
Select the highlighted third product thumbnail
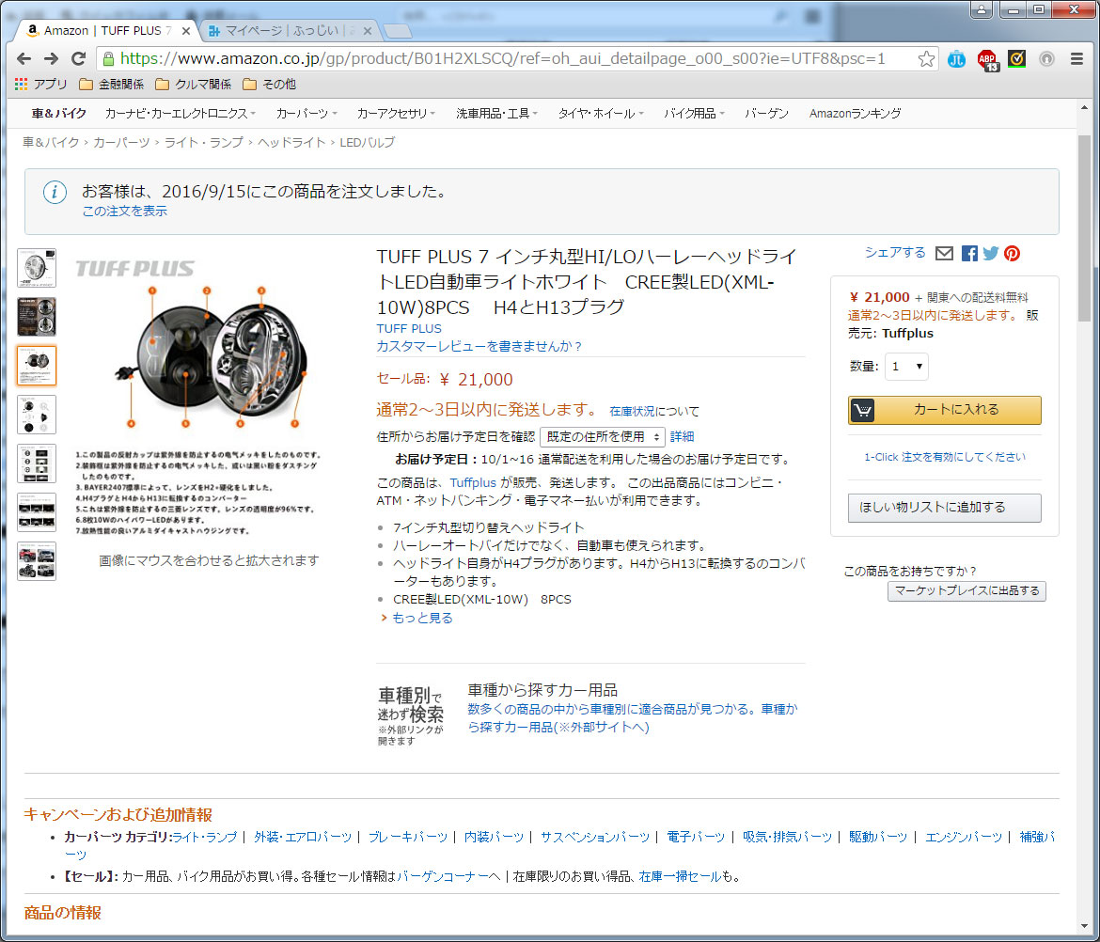[x=37, y=366]
